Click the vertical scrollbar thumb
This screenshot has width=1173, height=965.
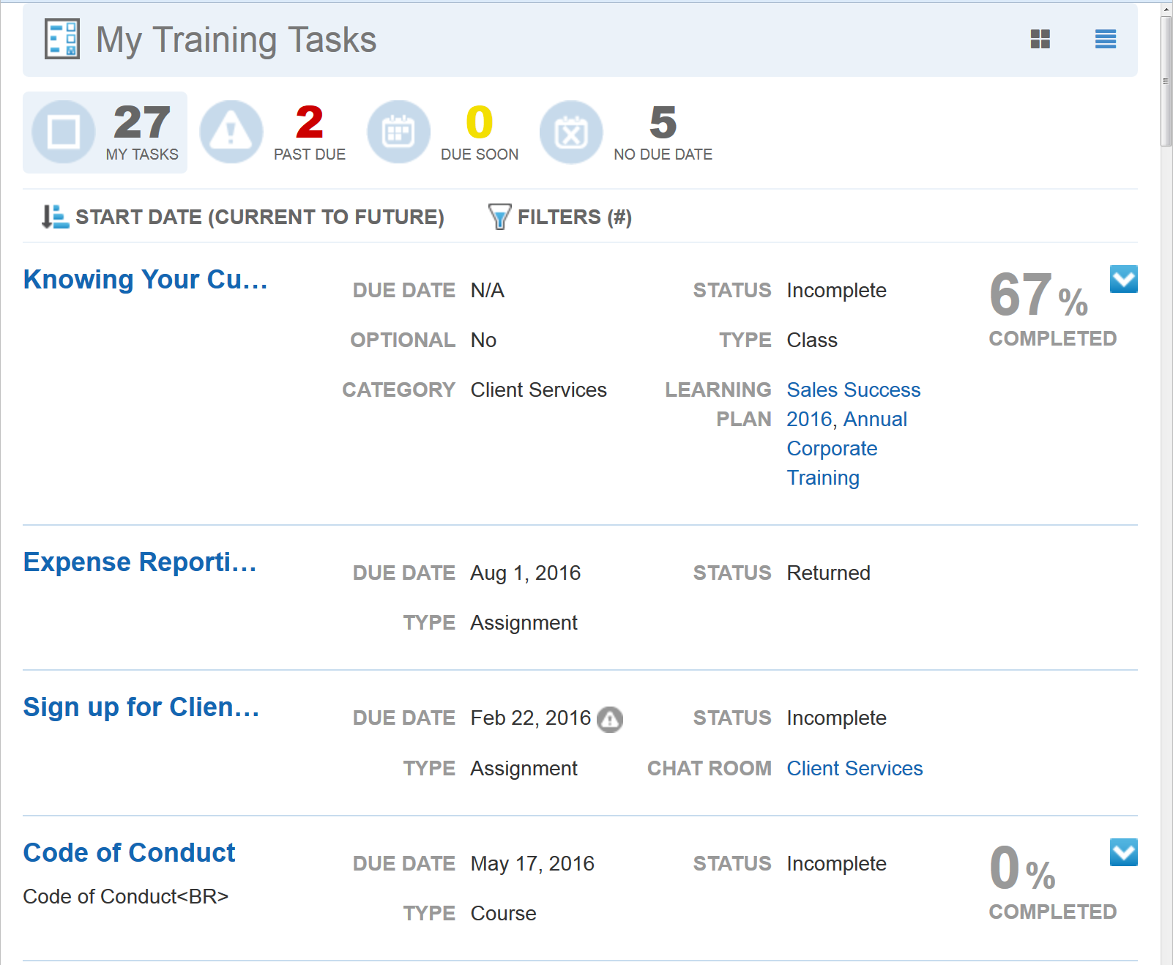click(1166, 81)
